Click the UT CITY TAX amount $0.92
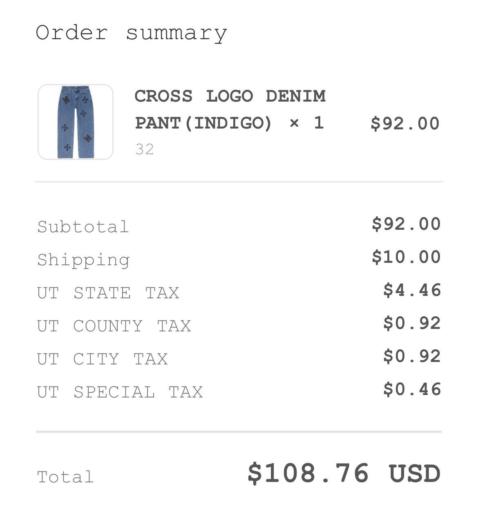 (412, 356)
